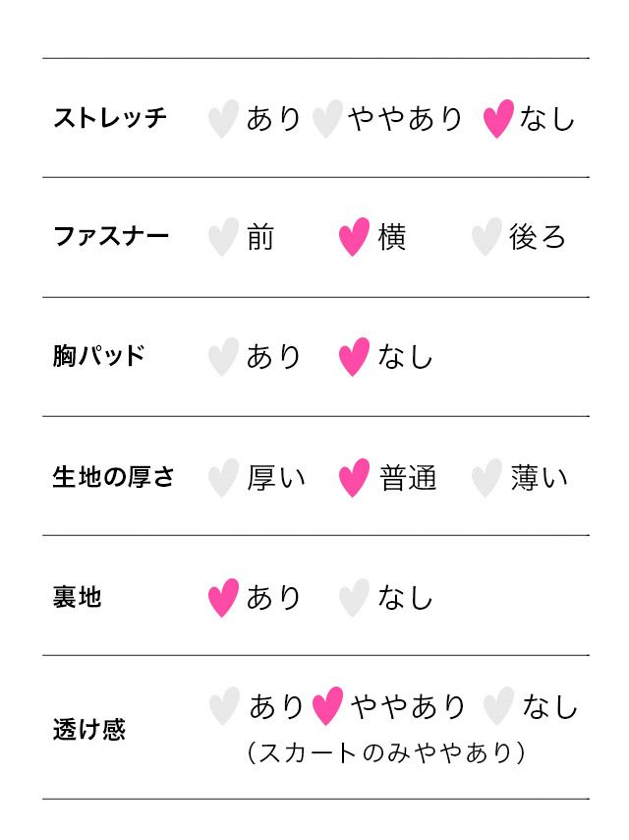Click the gray heart beside ストレッチ あり

tap(224, 119)
